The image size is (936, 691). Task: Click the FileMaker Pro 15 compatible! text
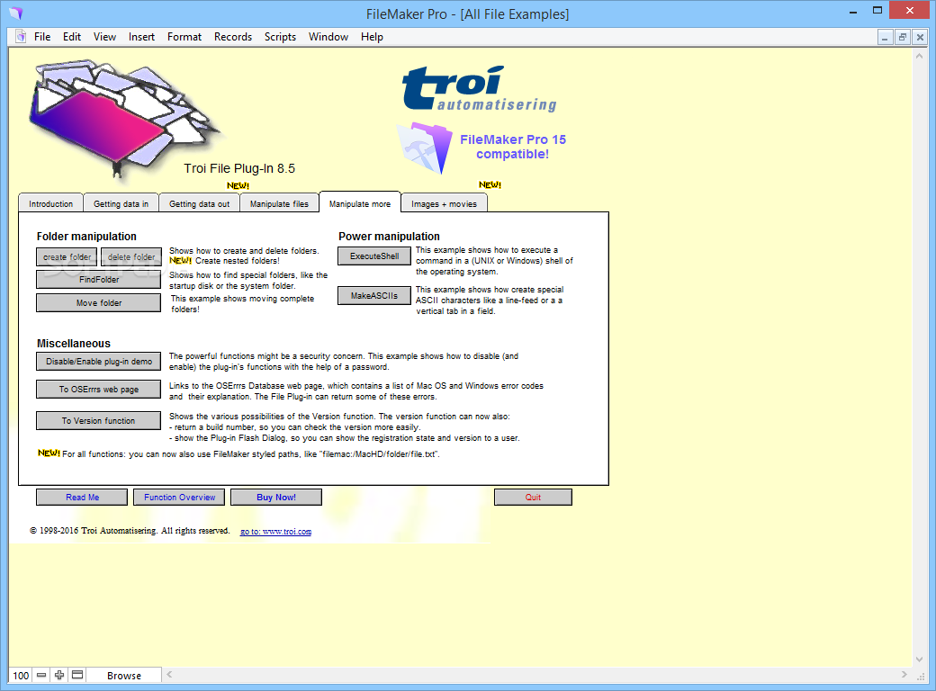click(513, 147)
